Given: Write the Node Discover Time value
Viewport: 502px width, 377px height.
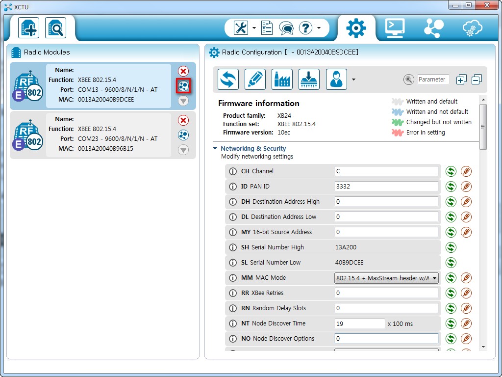Looking at the screenshot, I should click(466, 323).
